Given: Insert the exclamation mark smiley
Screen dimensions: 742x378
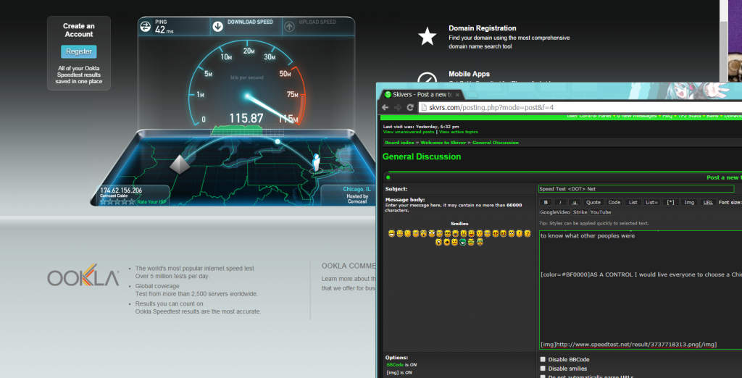Looking at the screenshot, I should [520, 233].
